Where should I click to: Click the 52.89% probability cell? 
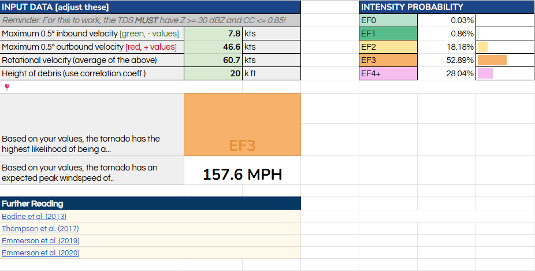447,60
